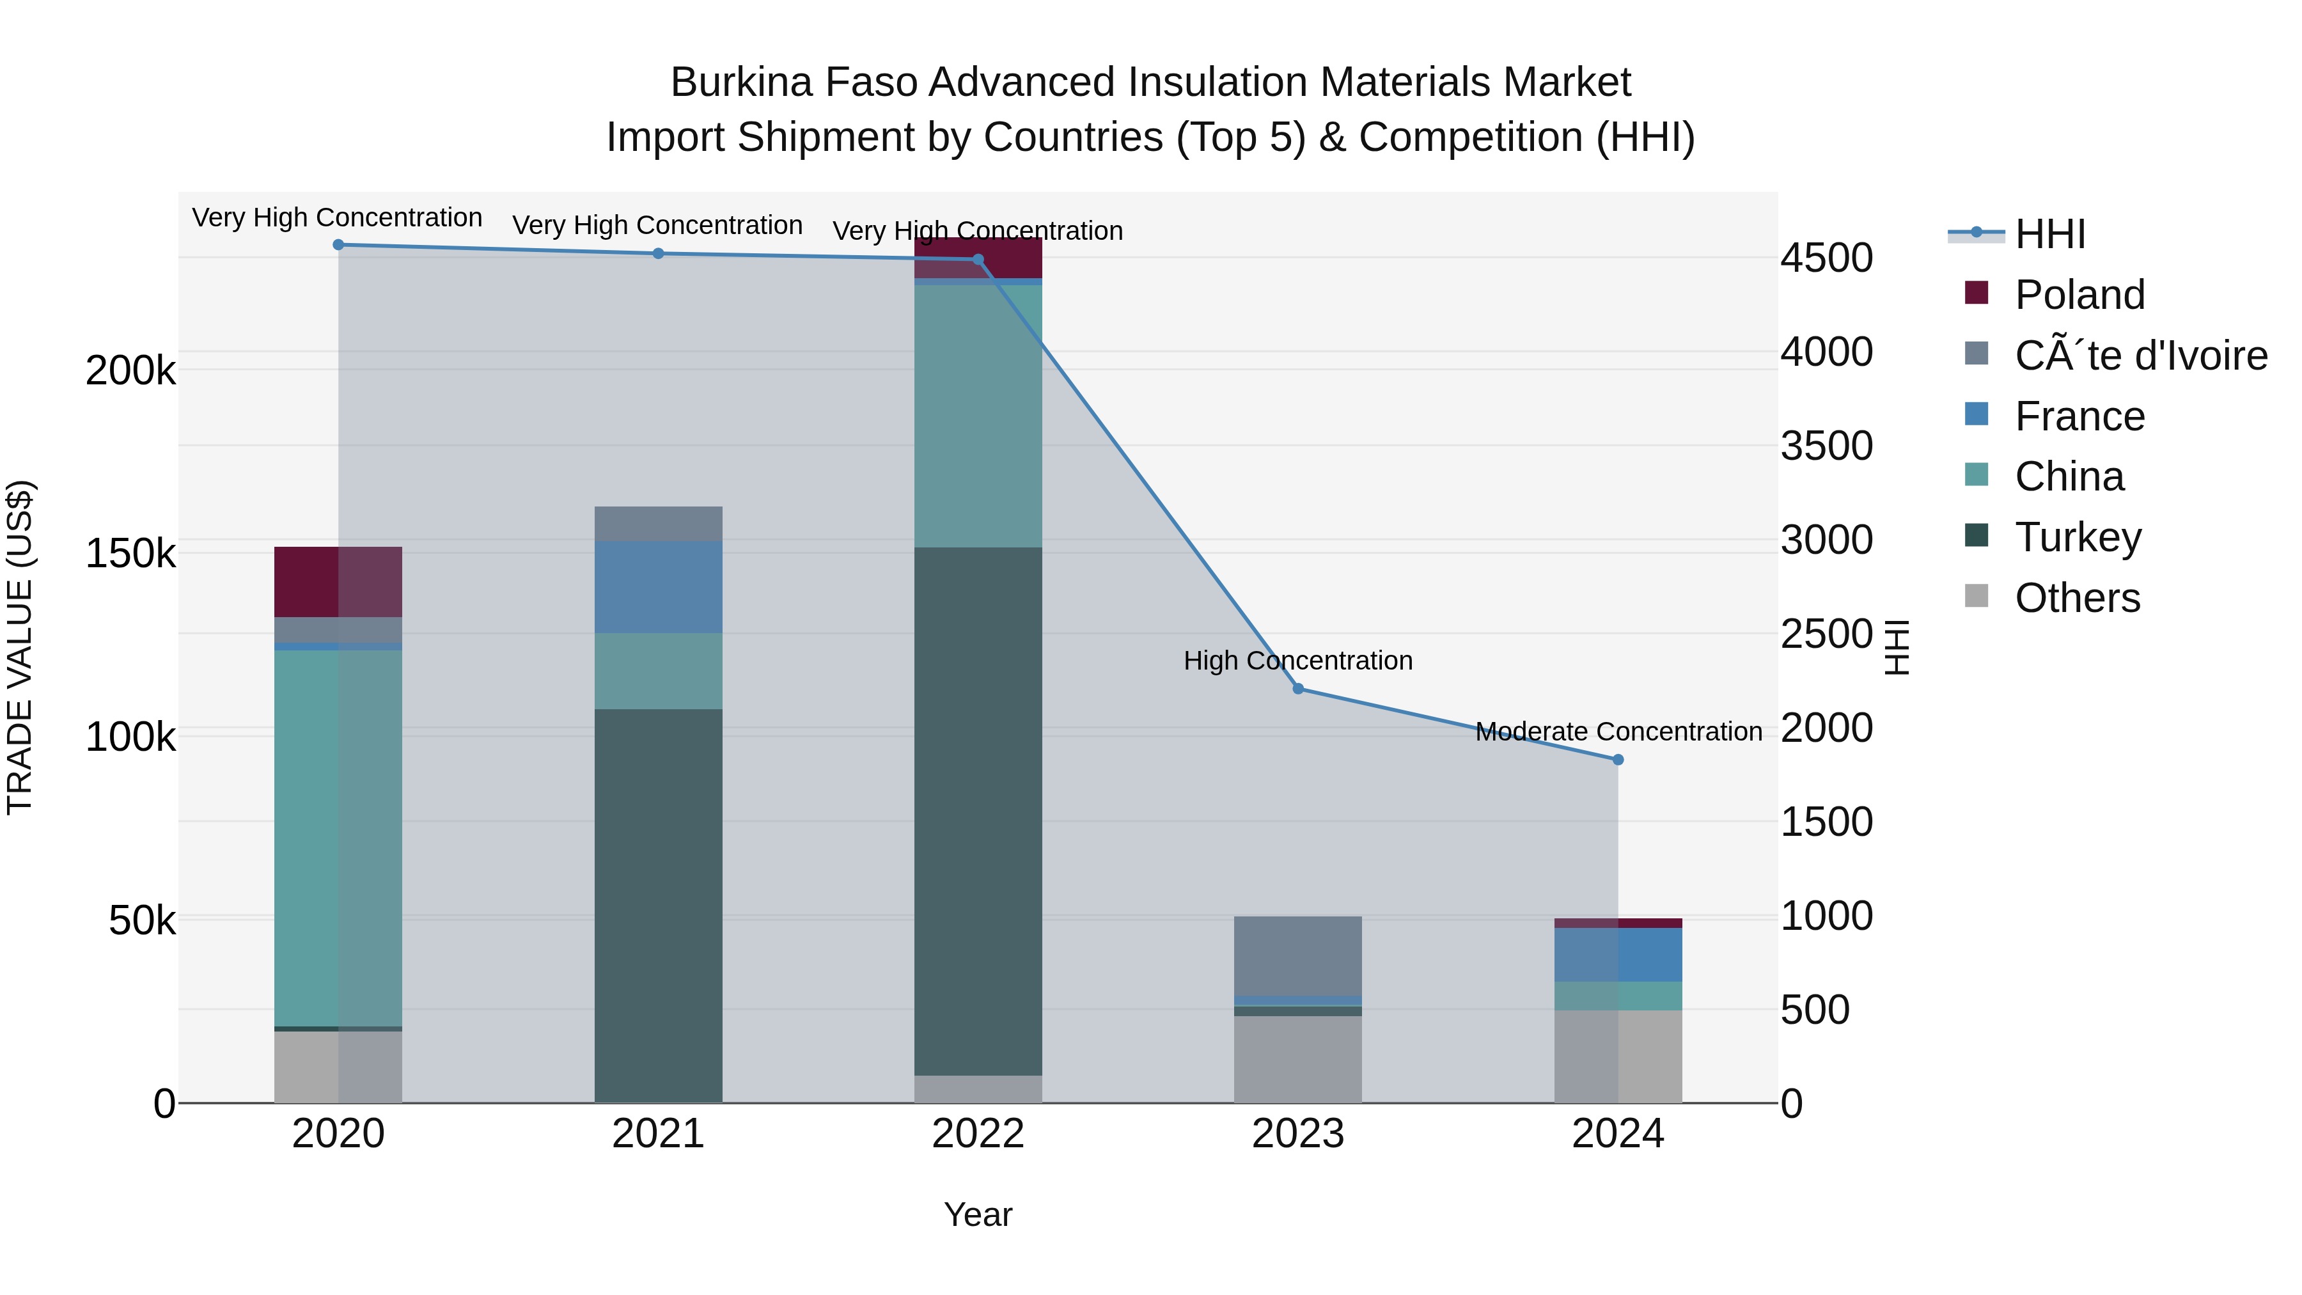
Task: Click the chart title 'Burkina Faso Advanced Insulation Materials Market'
Action: point(1151,82)
